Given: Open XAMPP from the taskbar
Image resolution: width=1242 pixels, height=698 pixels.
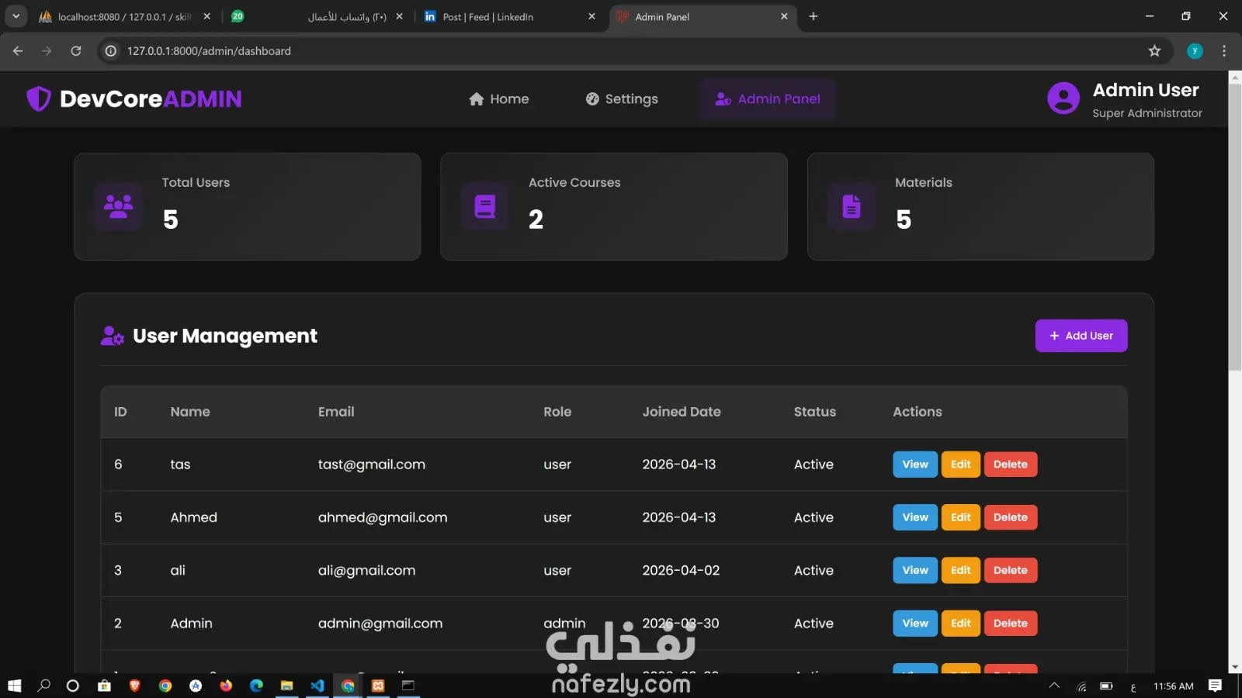Looking at the screenshot, I should (x=378, y=686).
